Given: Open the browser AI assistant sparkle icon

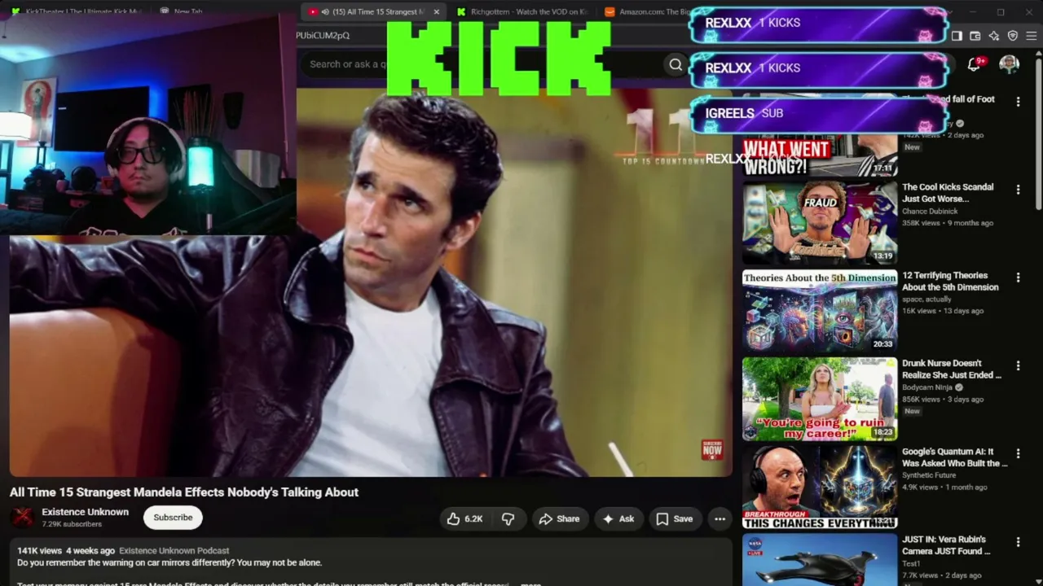Looking at the screenshot, I should [x=994, y=36].
